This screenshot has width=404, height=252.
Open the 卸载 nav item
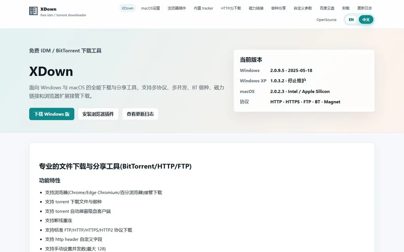346,8
